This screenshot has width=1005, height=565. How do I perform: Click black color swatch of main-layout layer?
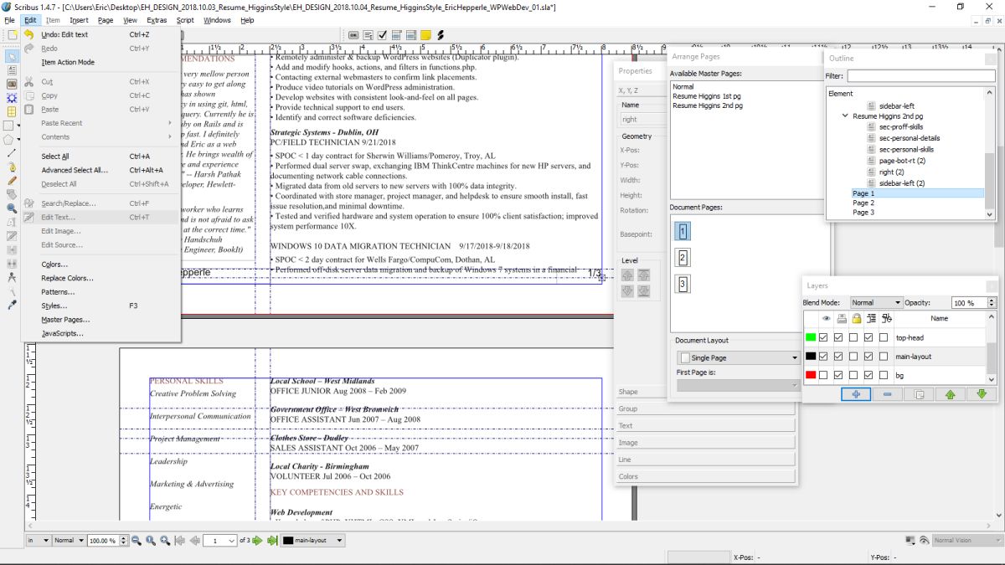(811, 356)
